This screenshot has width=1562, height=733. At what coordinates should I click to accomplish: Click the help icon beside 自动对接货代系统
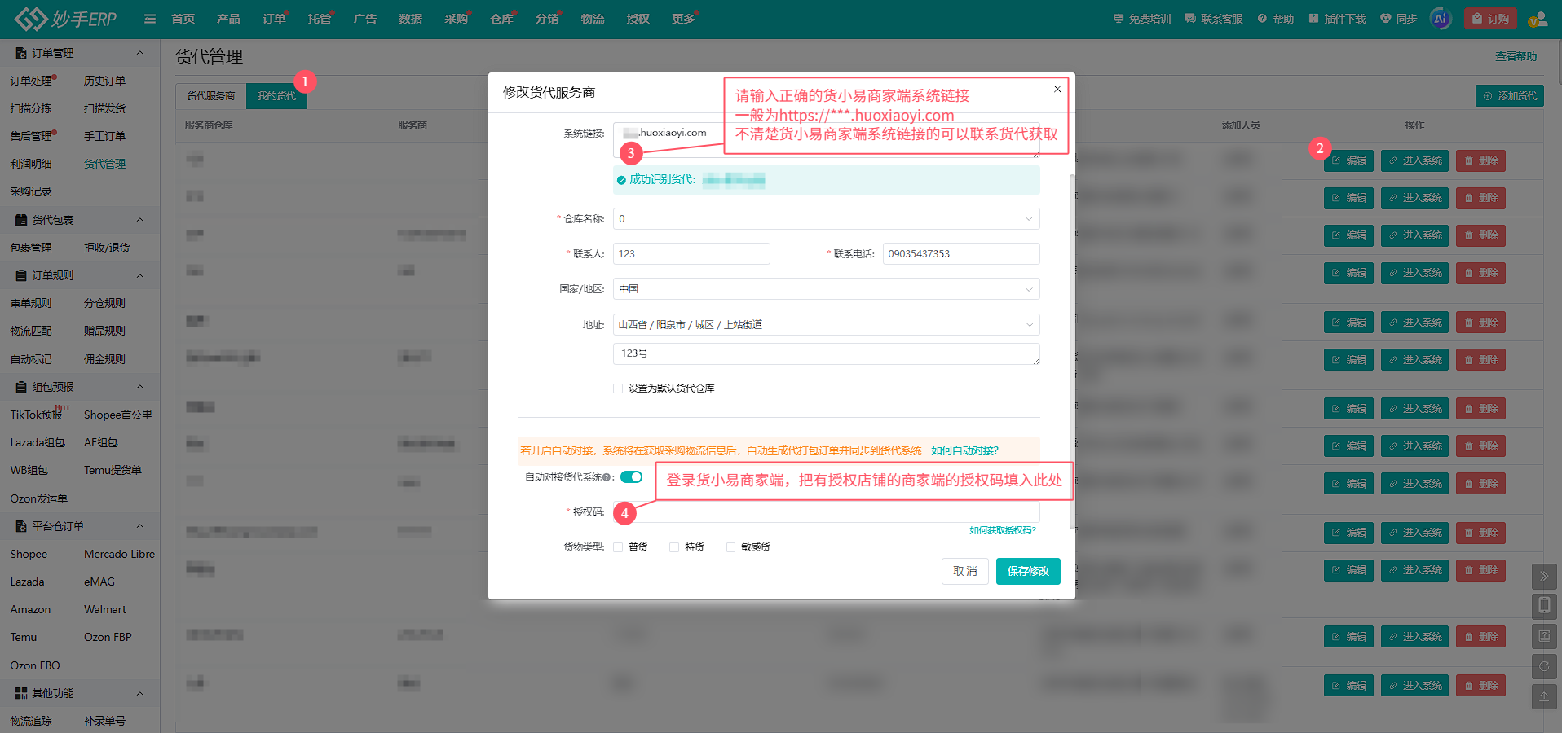[606, 477]
